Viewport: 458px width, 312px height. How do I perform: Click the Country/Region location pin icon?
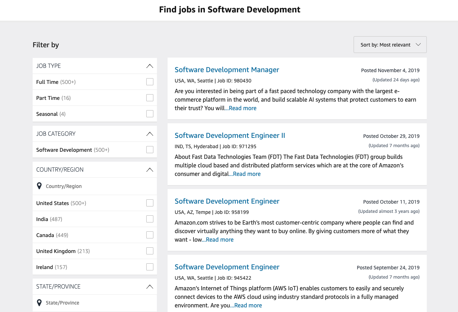pos(39,186)
